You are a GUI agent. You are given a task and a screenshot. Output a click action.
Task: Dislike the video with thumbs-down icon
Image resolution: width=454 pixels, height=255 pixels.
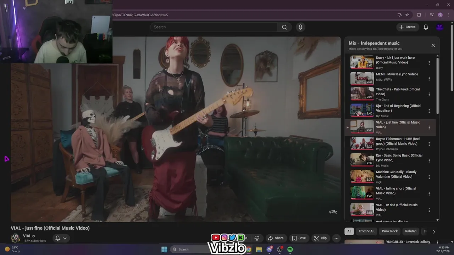coord(257,238)
